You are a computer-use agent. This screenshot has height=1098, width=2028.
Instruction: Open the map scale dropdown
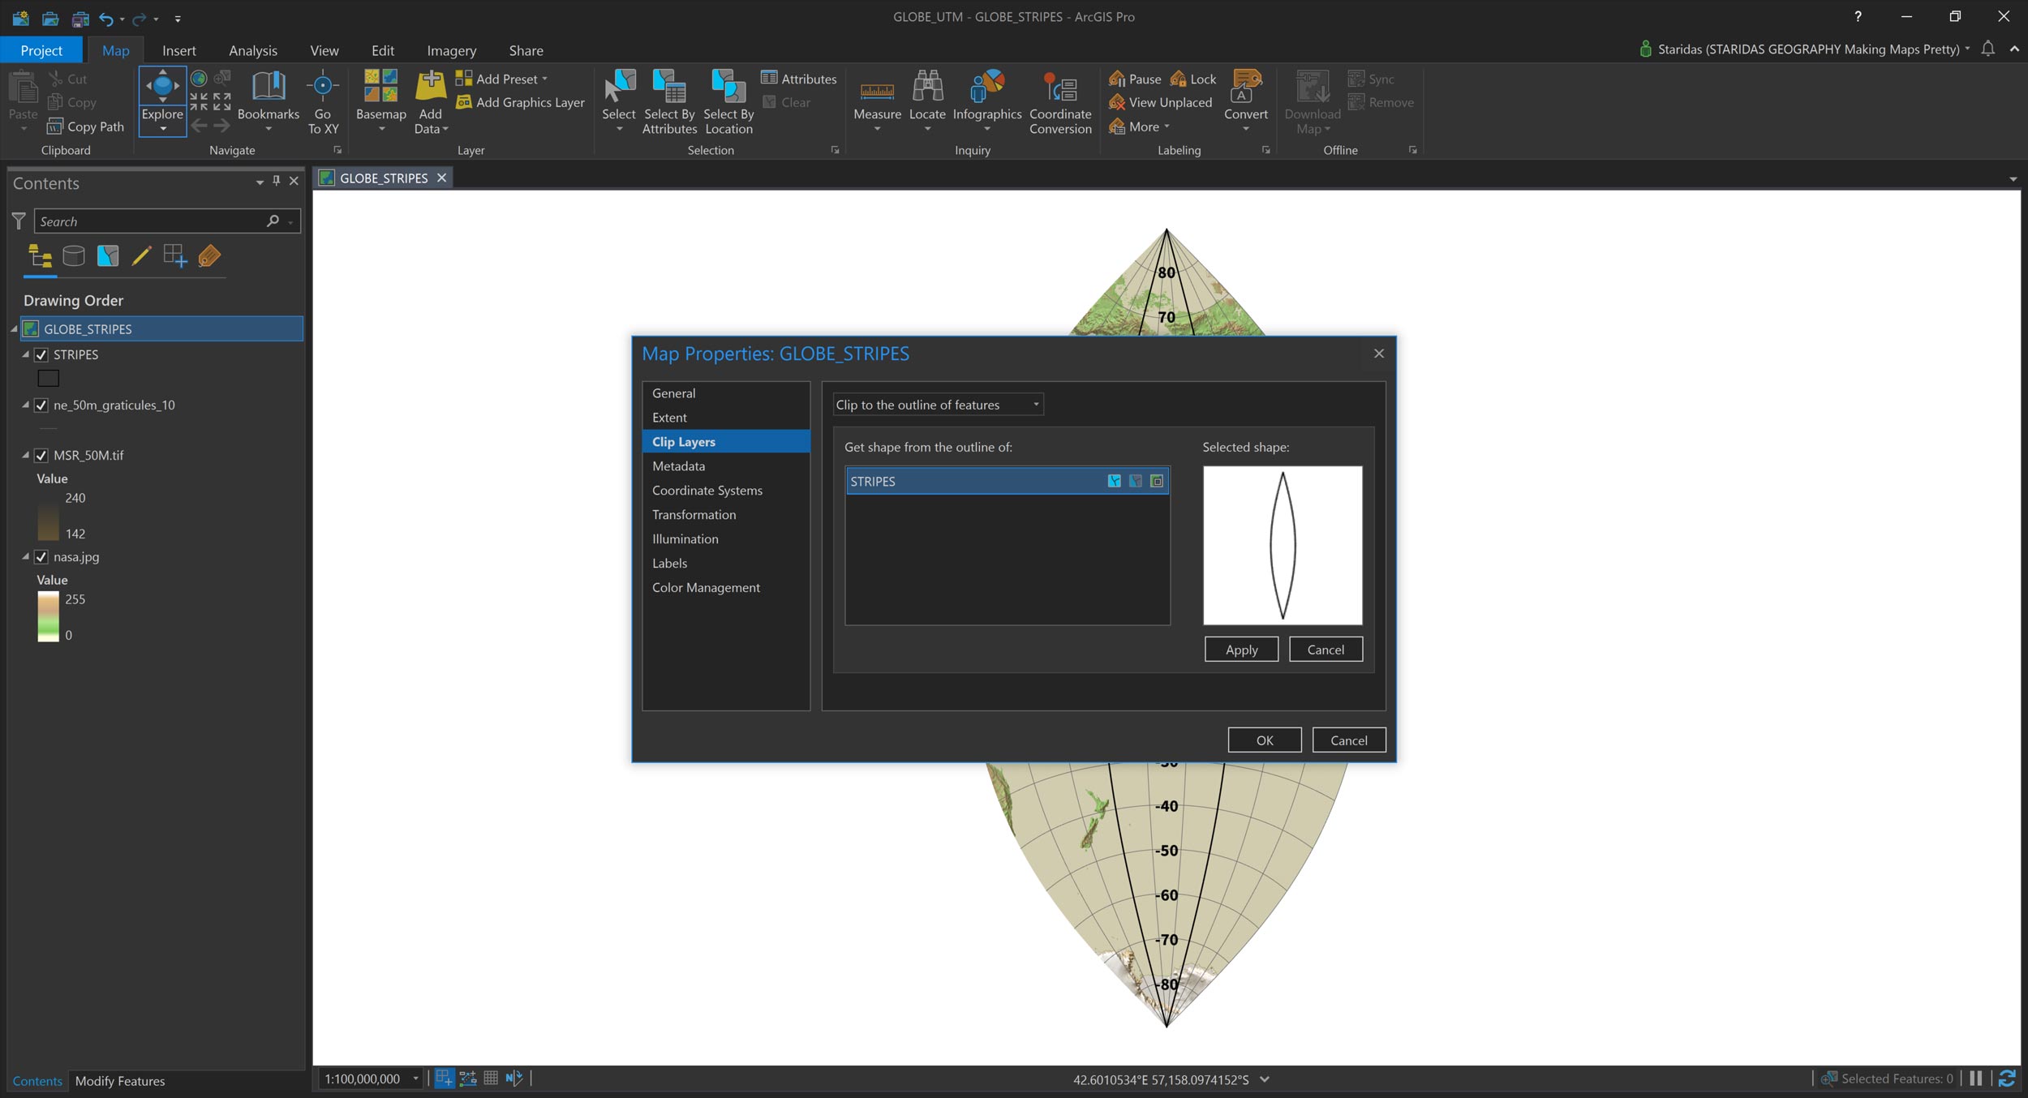tap(415, 1079)
